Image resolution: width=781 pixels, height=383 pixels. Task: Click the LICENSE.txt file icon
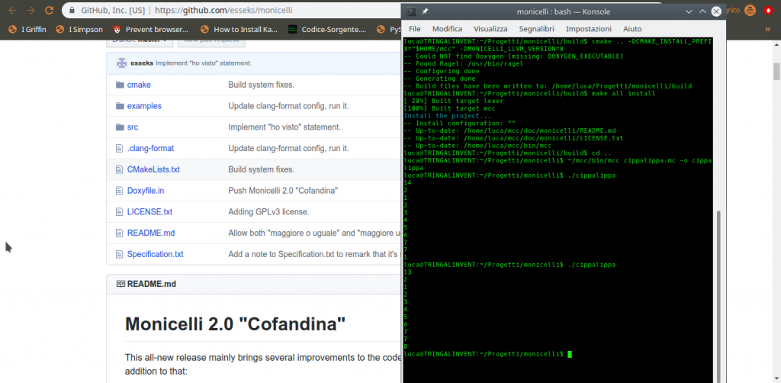pyautogui.click(x=119, y=211)
